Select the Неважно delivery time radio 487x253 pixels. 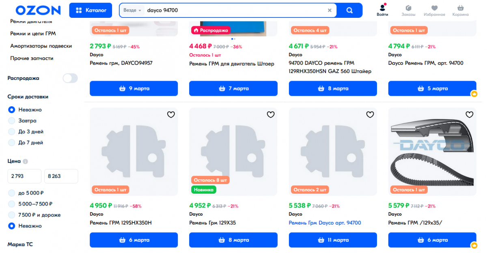click(12, 109)
